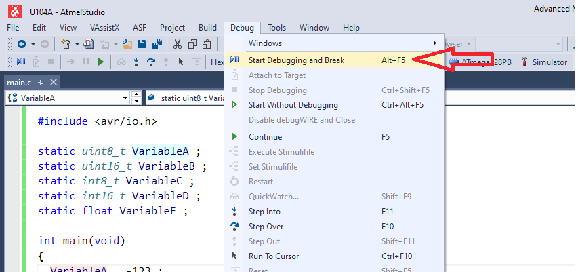Choose Start Debugging and Break menu entry
The width and height of the screenshot is (578, 272).
(296, 60)
